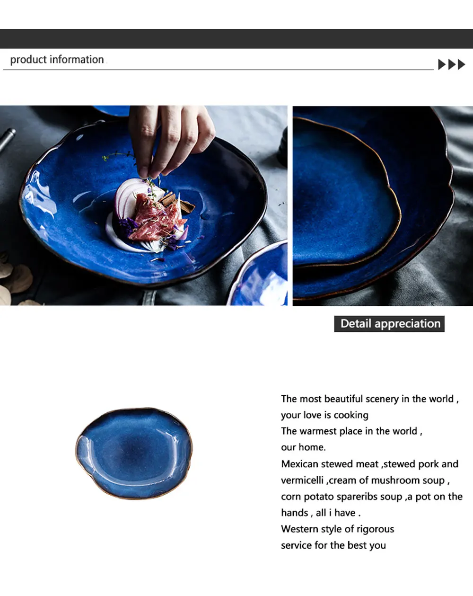Open the photo of hand garnishing plate
The height and width of the screenshot is (596, 473).
click(144, 205)
